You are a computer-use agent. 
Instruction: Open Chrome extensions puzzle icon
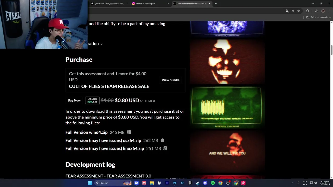pos(308,11)
